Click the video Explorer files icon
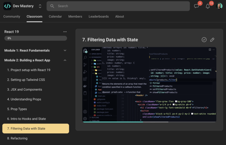Screen dimensions: 226x145 click(x=85, y=51)
